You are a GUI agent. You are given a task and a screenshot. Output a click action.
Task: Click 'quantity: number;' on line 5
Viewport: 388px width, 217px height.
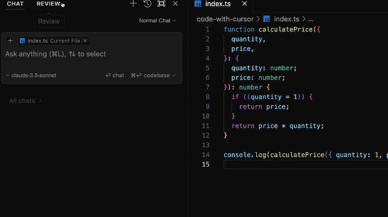coord(264,68)
